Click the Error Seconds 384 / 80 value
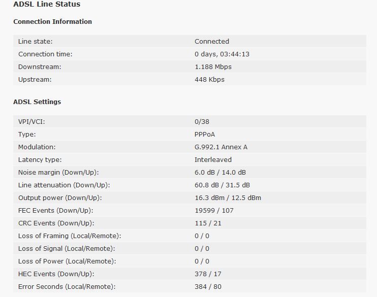Image resolution: width=377 pixels, height=297 pixels. tap(208, 287)
